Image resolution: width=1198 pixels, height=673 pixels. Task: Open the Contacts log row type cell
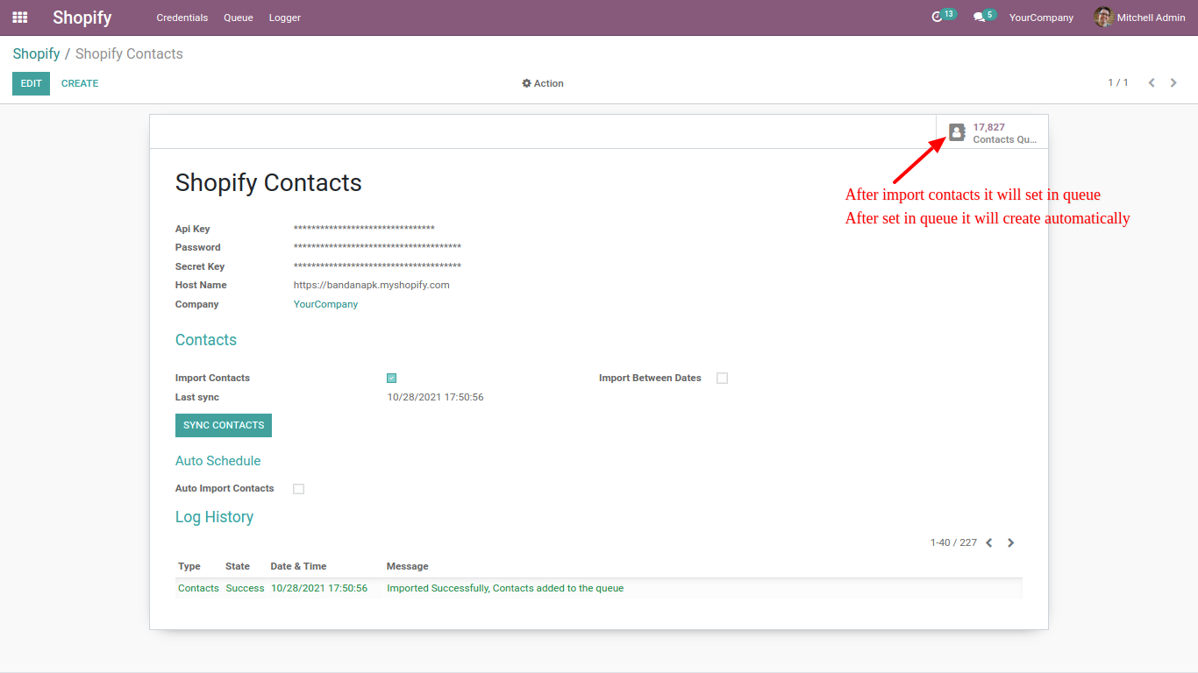tap(198, 588)
